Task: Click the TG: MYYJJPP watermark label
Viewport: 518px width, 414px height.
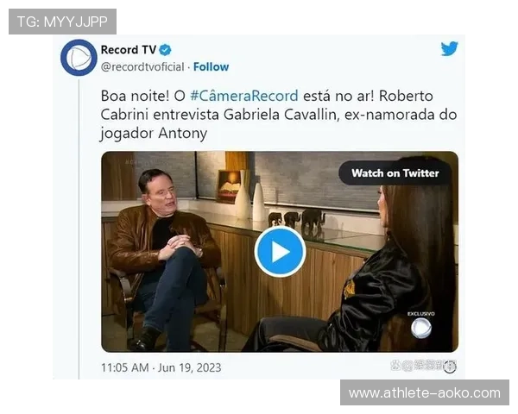Action: pyautogui.click(x=62, y=22)
